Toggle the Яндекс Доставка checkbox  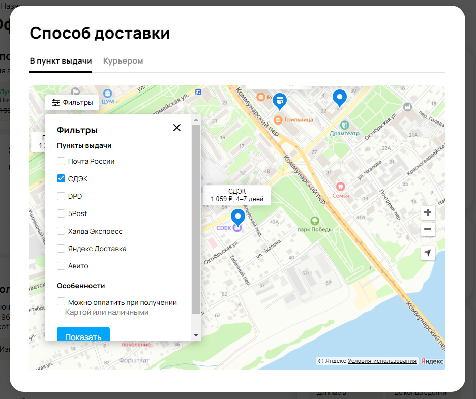pyautogui.click(x=61, y=249)
